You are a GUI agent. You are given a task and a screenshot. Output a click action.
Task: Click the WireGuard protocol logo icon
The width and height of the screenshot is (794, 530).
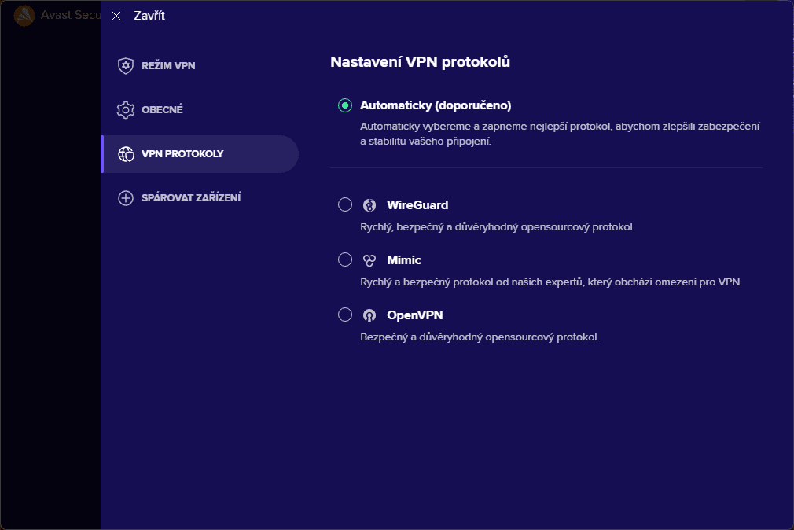pyautogui.click(x=369, y=205)
